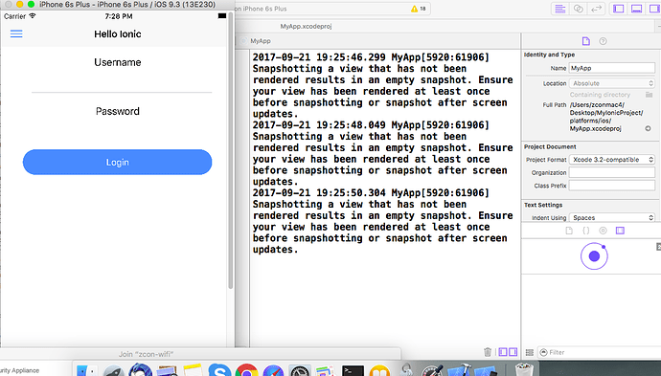Open Terminal from the Dock
The width and height of the screenshot is (661, 376).
(353, 370)
